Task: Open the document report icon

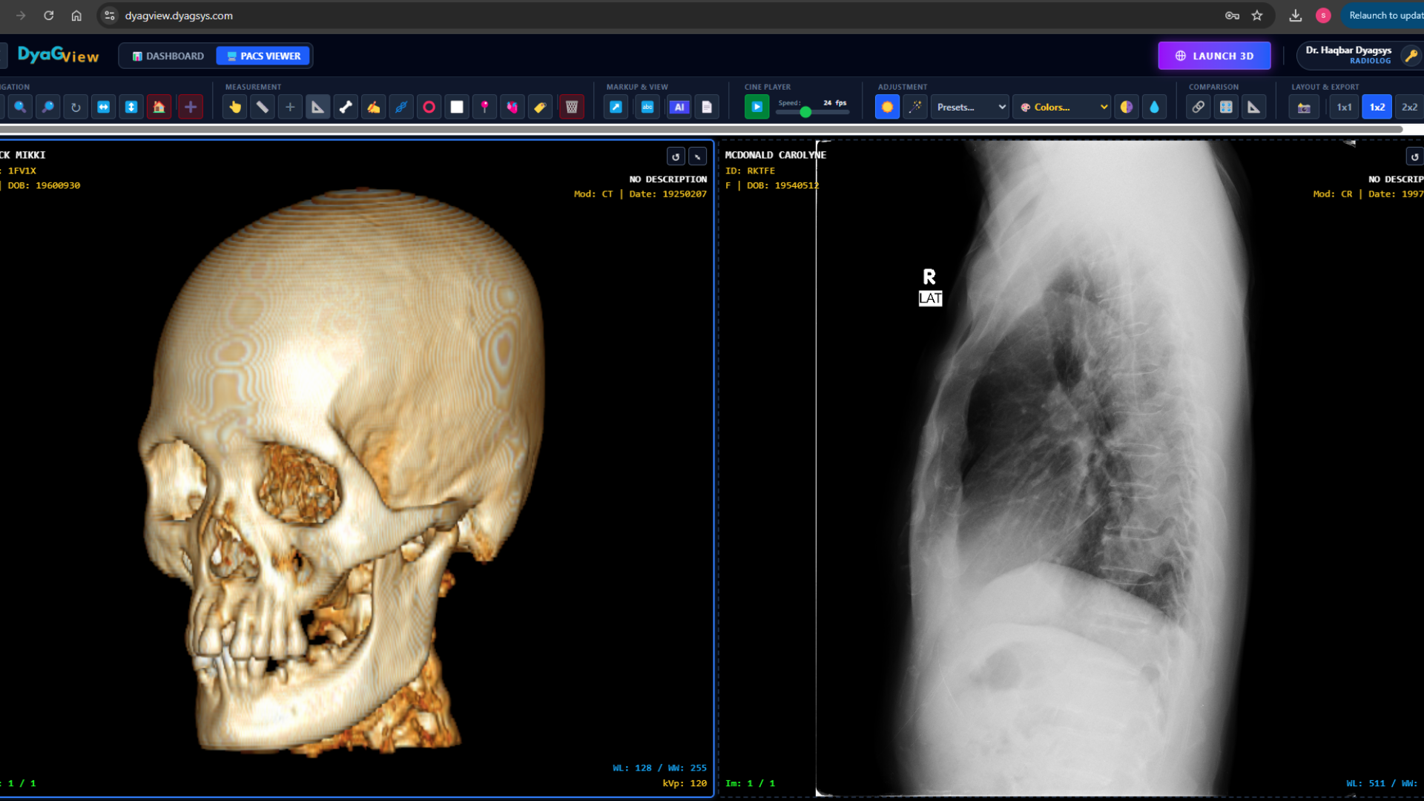Action: point(708,107)
